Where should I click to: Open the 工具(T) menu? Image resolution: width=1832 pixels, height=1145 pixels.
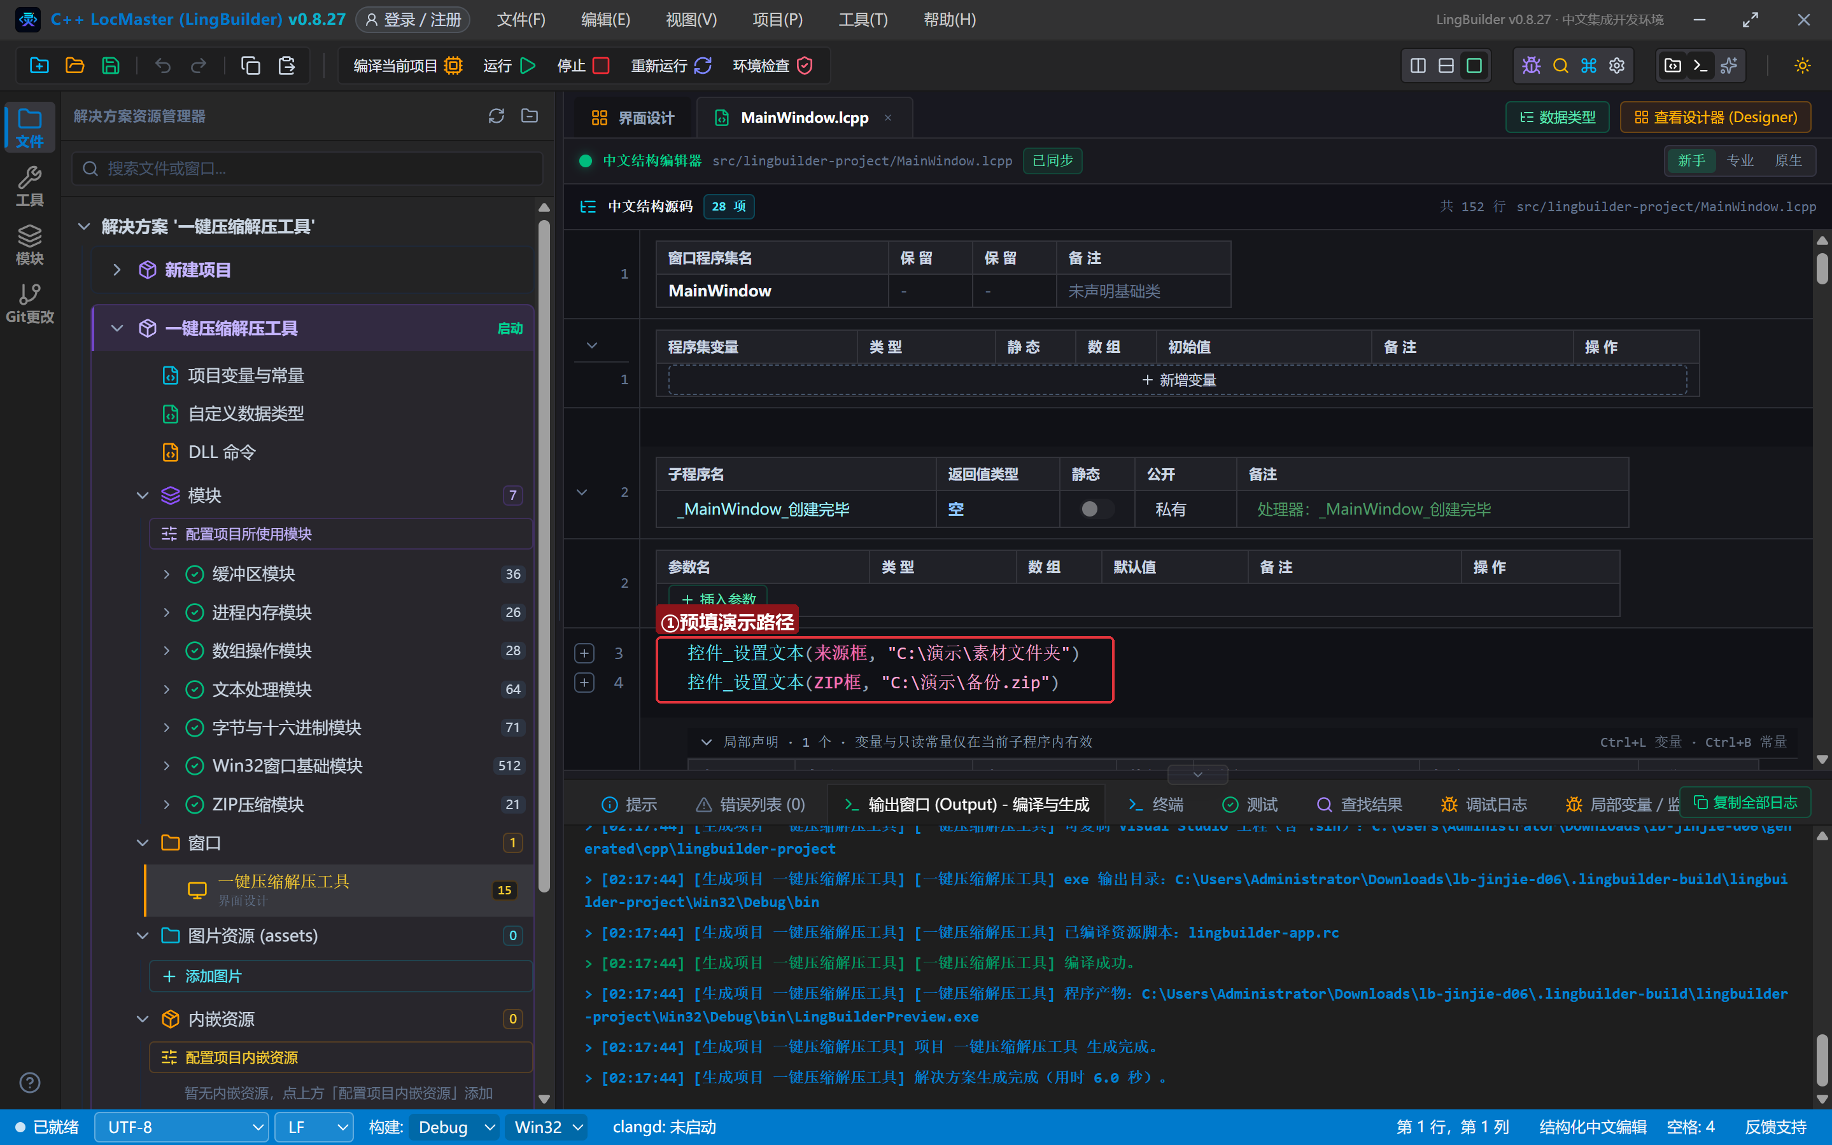coord(863,20)
